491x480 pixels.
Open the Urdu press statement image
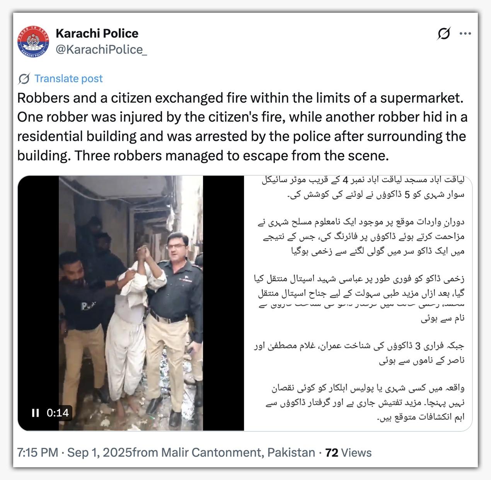pyautogui.click(x=358, y=303)
